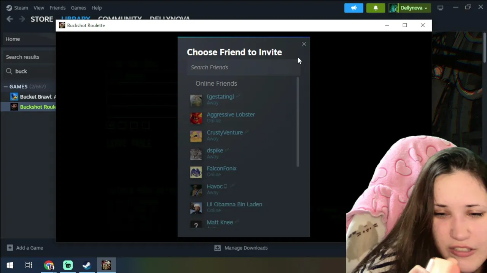This screenshot has width=487, height=273.
Task: Open Google Chrome from the taskbar
Action: pos(49,265)
